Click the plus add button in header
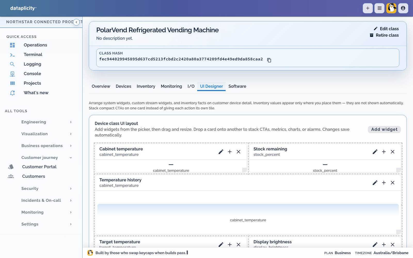The height and width of the screenshot is (258, 413). click(368, 8)
